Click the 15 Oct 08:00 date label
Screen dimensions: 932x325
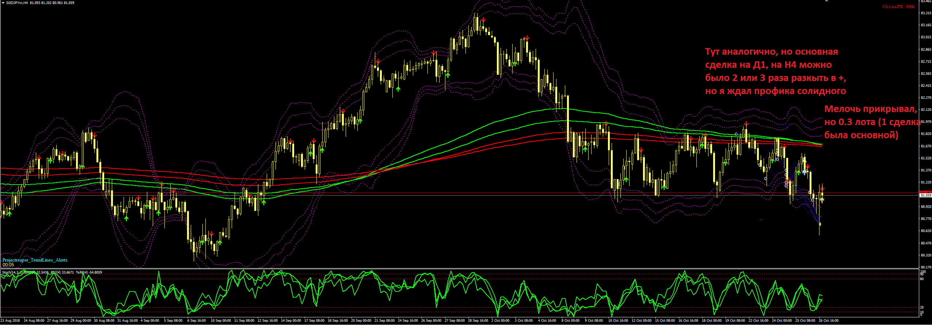coord(665,321)
